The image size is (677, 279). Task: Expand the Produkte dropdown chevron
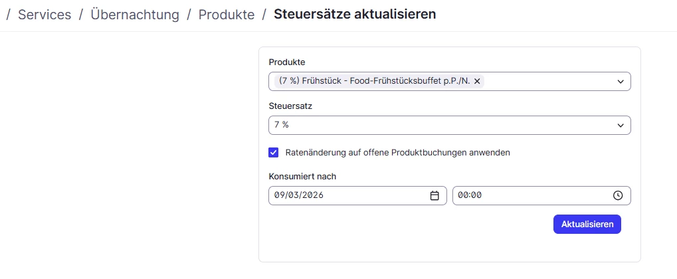pyautogui.click(x=621, y=82)
